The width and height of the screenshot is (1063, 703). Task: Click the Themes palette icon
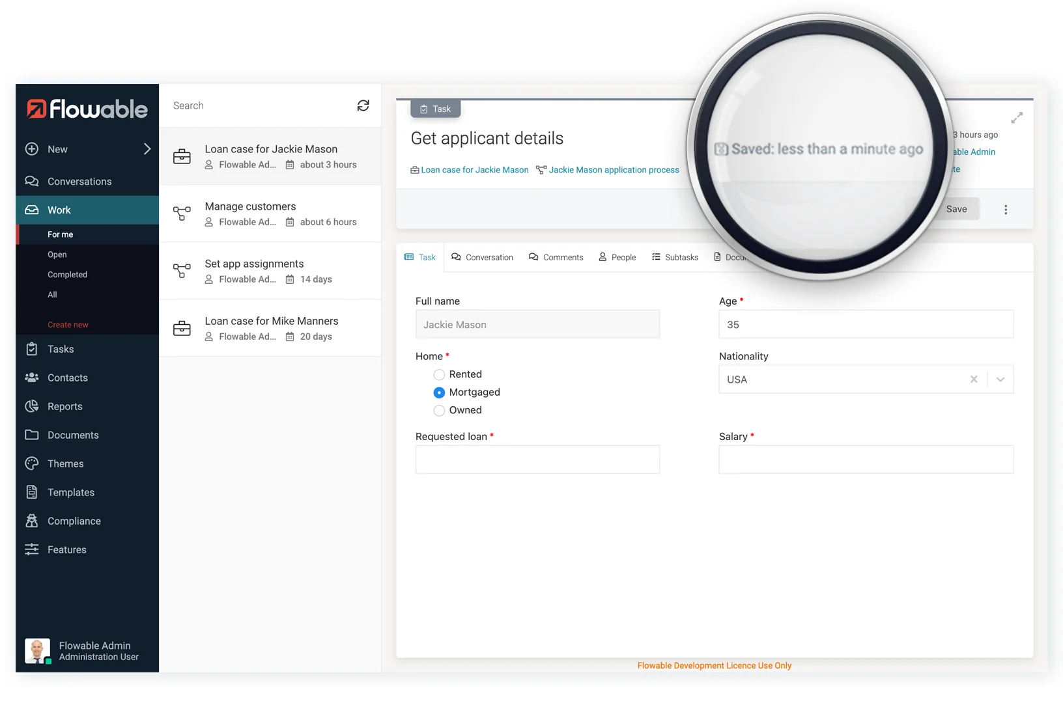(31, 463)
